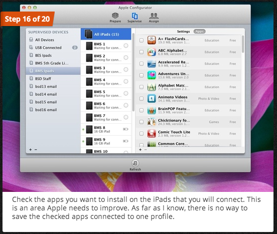This screenshot has width=277, height=234.
Task: Click Accelerated Reader app icon
Action: 152,64
